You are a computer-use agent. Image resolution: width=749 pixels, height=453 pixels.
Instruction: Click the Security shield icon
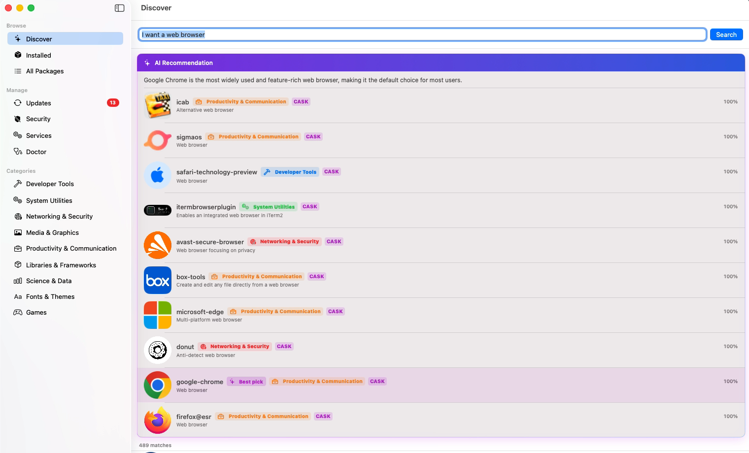pyautogui.click(x=18, y=119)
